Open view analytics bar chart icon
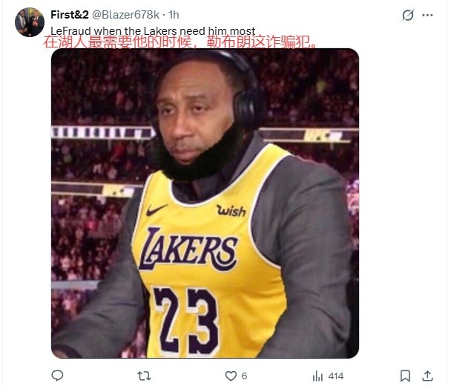This screenshot has height=386, width=451. (x=317, y=376)
